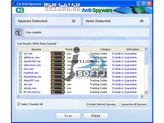Click threat level meter for specificclick.net

pyautogui.click(x=58, y=61)
